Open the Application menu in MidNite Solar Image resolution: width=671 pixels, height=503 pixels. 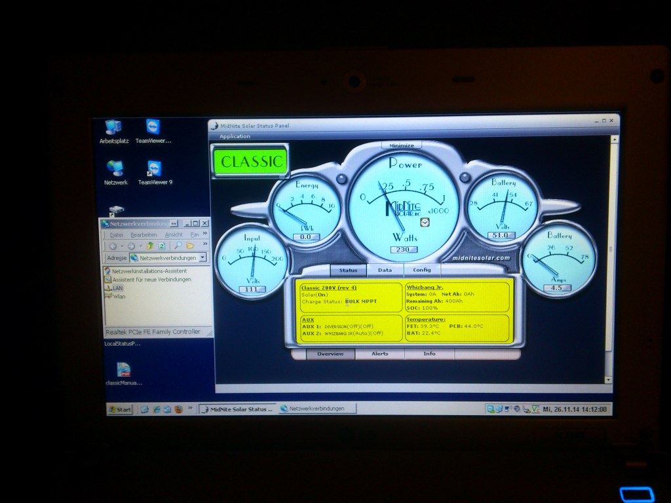click(x=235, y=136)
